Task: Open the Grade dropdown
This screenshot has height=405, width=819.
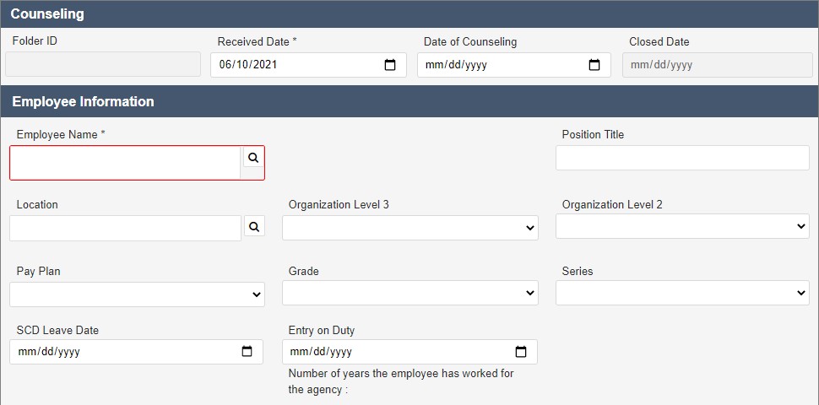Action: pos(410,293)
